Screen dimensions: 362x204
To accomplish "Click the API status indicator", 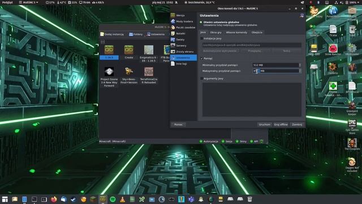I will click(254, 141).
